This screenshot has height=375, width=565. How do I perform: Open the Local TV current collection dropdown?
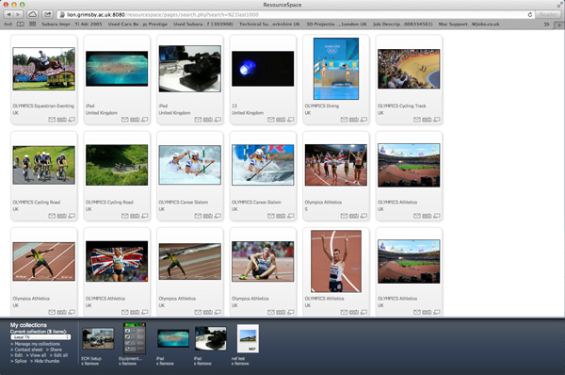pyautogui.click(x=40, y=337)
